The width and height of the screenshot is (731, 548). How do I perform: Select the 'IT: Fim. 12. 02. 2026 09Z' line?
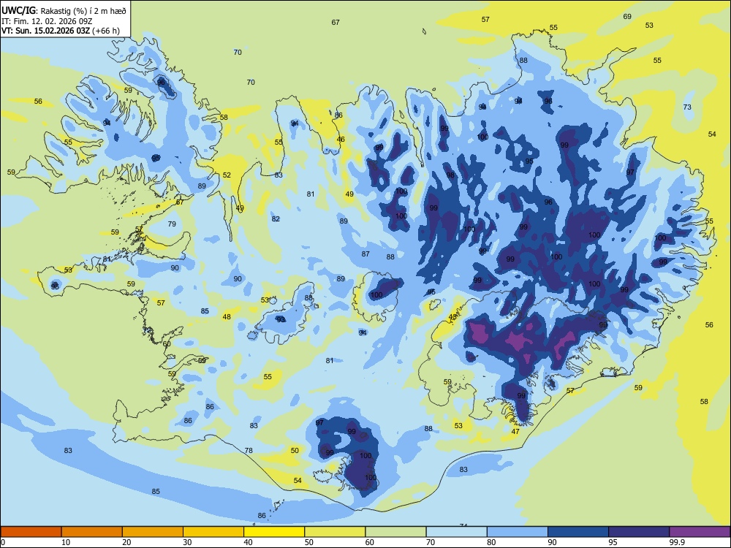click(x=47, y=21)
